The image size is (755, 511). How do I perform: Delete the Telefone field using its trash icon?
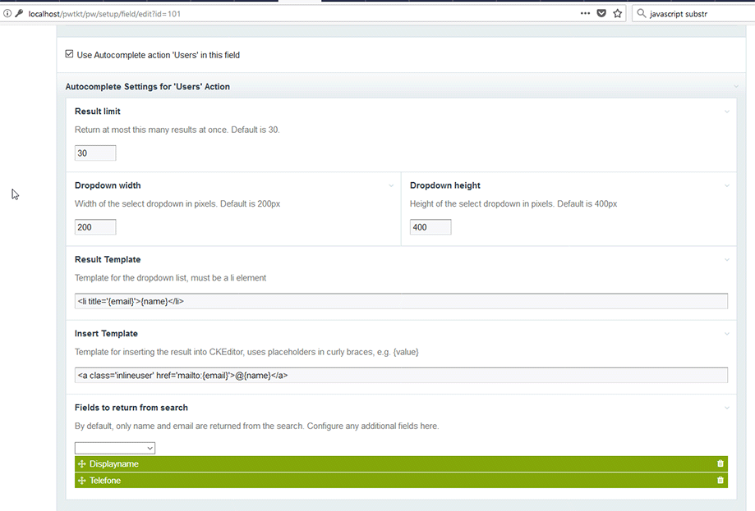[x=720, y=481]
